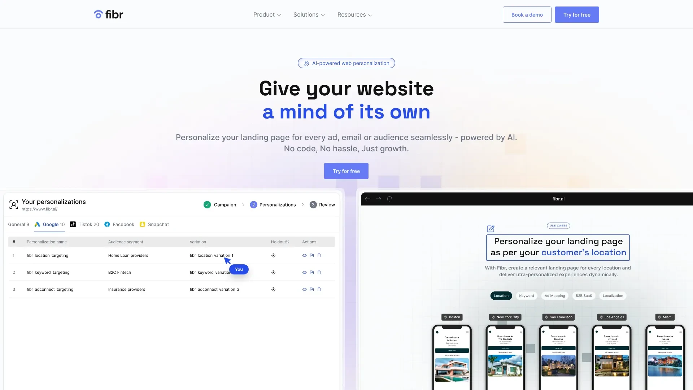Expand the Resources navigation dropdown
693x390 pixels.
(x=354, y=14)
